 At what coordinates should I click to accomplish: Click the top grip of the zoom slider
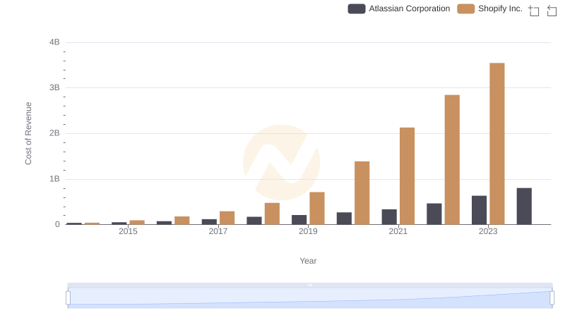(x=310, y=285)
